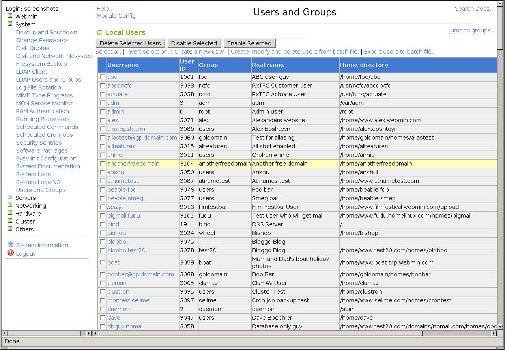505x350 pixels.
Task: Click the green icon beside Local Users
Action: coord(100,33)
